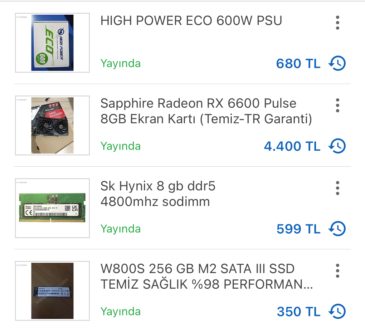This screenshot has height=328, width=365.
Task: Click the 680 TL price
Action: 298,64
